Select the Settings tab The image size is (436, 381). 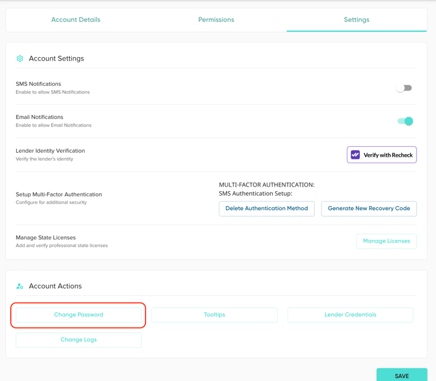click(356, 20)
